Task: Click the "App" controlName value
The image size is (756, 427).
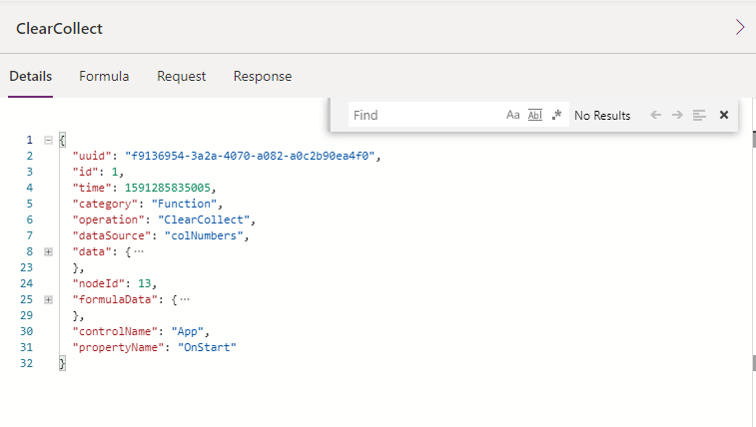Action: (x=188, y=331)
